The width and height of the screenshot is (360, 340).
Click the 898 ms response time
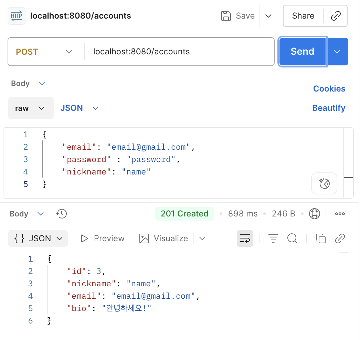pyautogui.click(x=243, y=214)
